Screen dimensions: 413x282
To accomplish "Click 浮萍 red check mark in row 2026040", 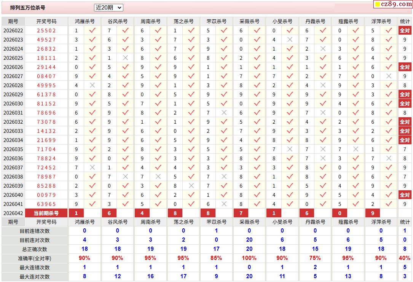I will click(389, 195).
